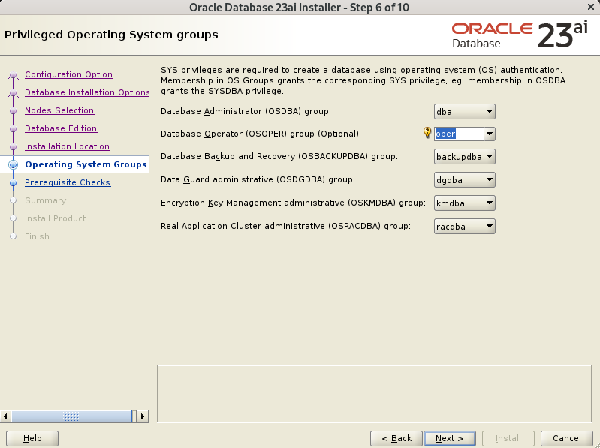Click the sidebar horizontal scrollbar thumb
The image size is (600, 448).
[71, 416]
